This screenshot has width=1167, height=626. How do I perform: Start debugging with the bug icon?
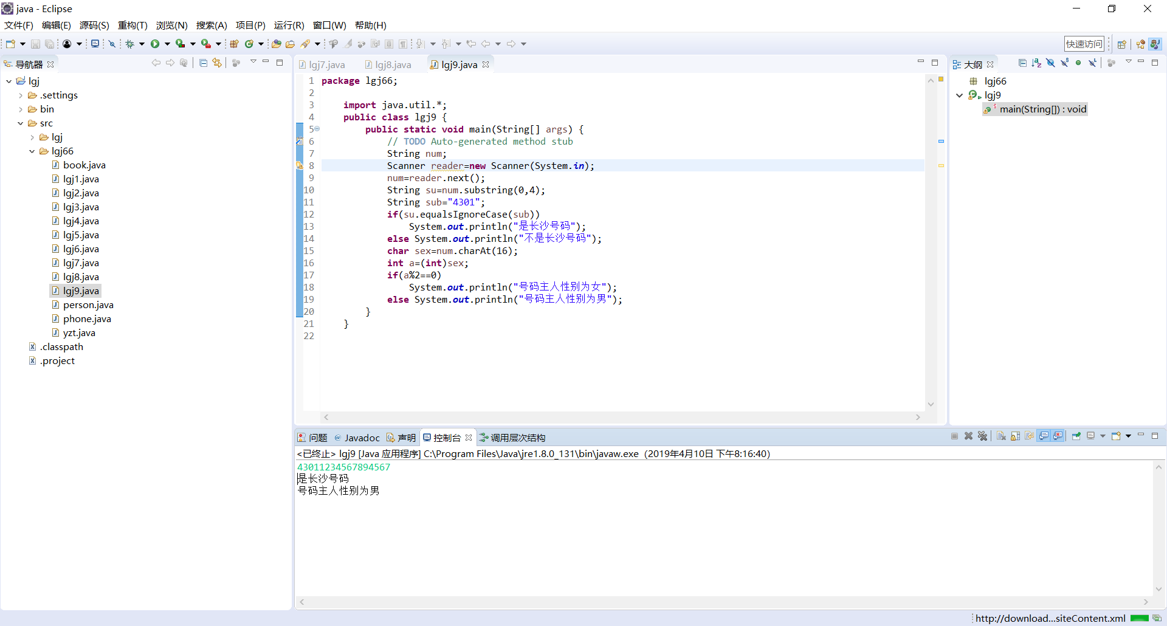click(x=129, y=44)
